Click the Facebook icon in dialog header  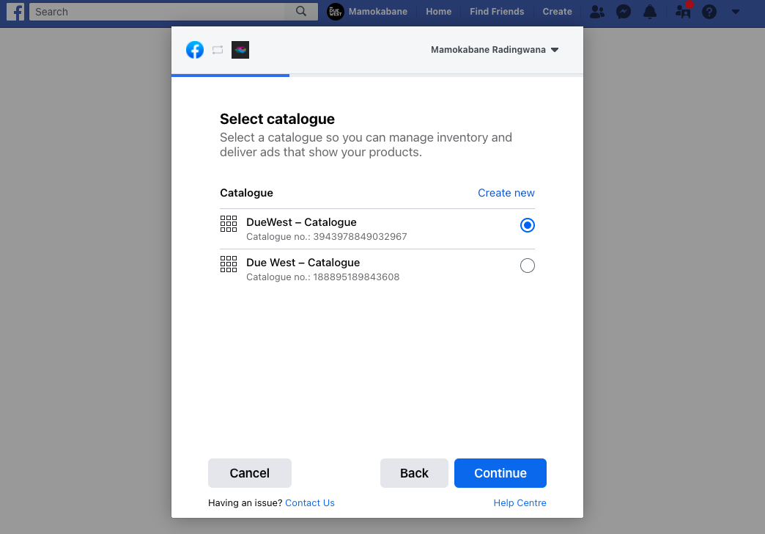[x=195, y=50]
